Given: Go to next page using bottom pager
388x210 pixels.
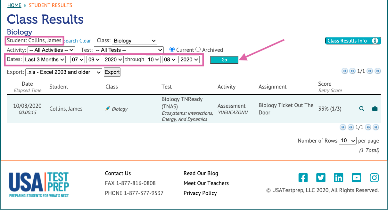Looking at the screenshot, I should [x=368, y=127].
